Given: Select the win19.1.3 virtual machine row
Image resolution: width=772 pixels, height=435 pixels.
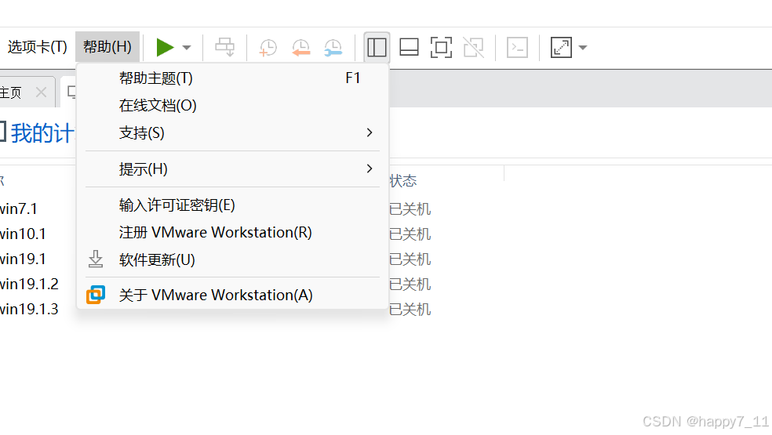Looking at the screenshot, I should [29, 309].
